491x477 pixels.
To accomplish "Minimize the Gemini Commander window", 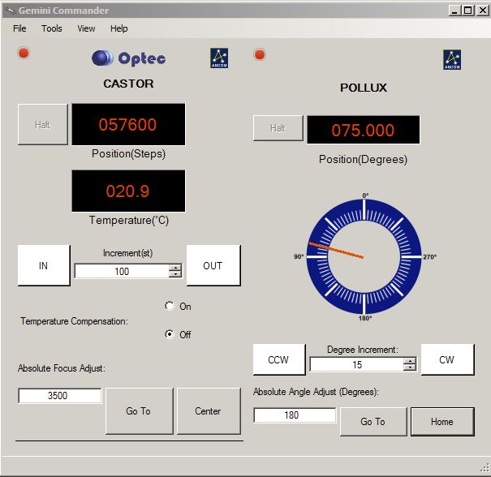I will point(454,11).
